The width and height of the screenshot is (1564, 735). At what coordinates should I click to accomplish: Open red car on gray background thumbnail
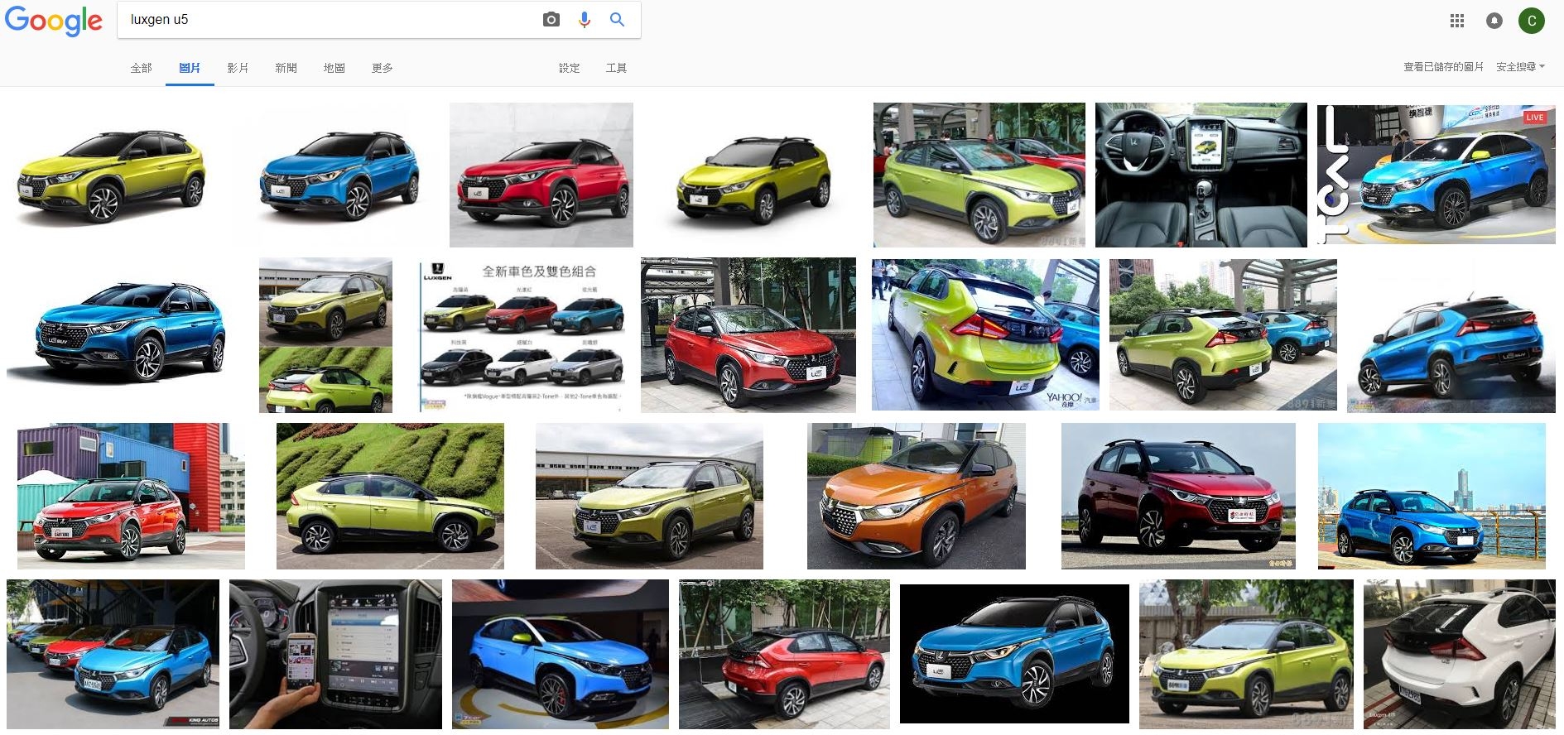(x=541, y=175)
